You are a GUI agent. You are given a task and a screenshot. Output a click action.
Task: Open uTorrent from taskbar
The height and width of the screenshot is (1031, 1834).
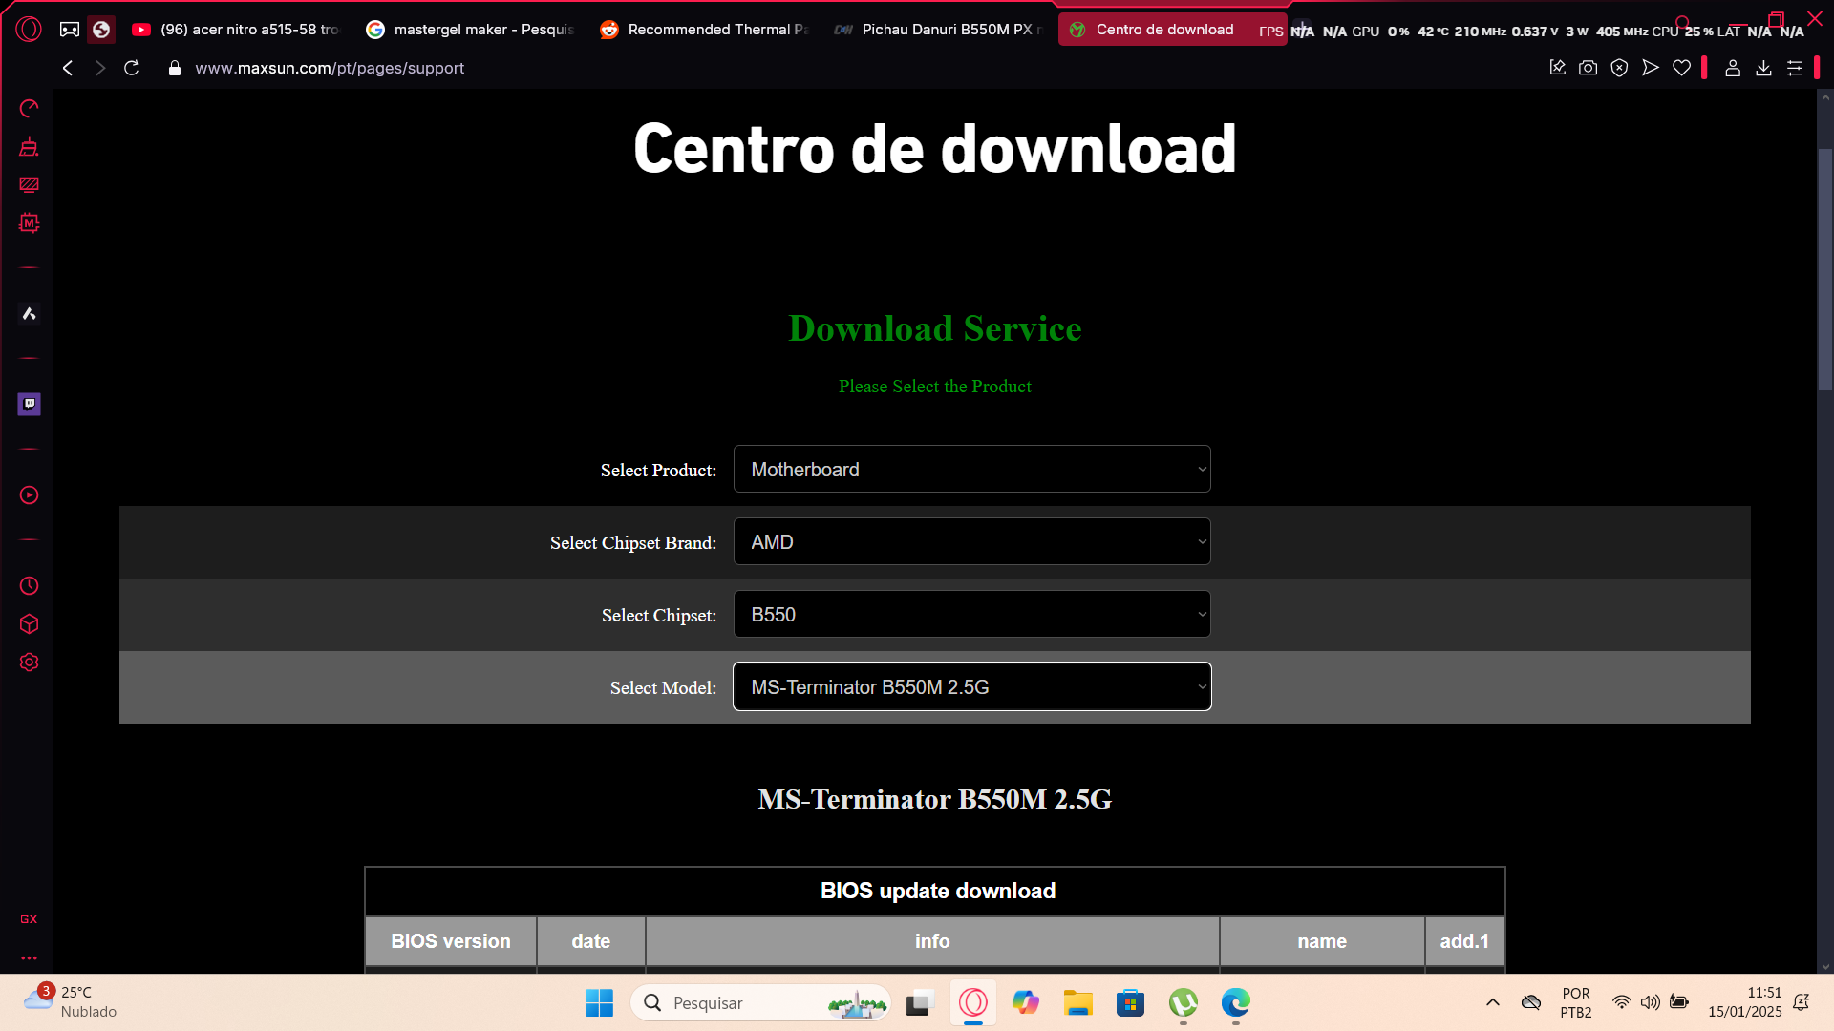[1184, 1002]
